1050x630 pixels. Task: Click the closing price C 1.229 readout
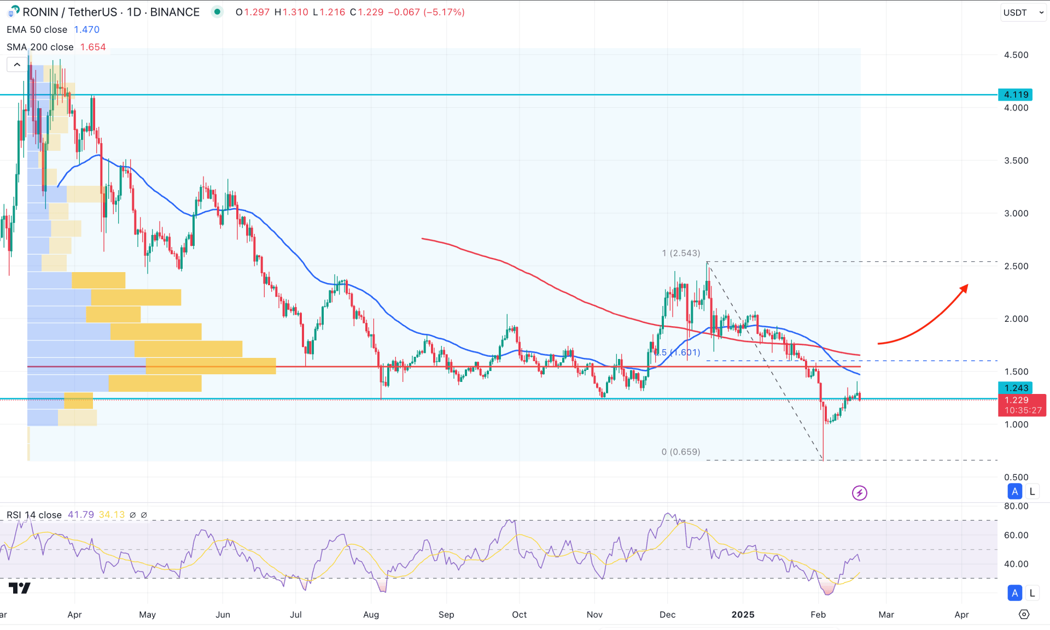pos(367,12)
